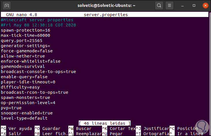Place cursor on max-tick-time=60000 line

click(25, 35)
